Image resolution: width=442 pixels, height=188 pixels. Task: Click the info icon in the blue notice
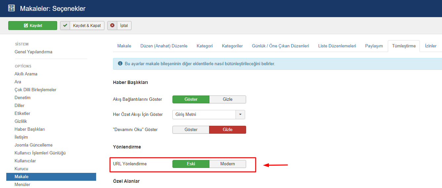(x=120, y=64)
